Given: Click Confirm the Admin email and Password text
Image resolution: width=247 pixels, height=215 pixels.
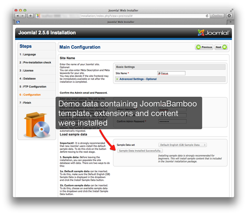Looking at the screenshot, I should [84, 93].
